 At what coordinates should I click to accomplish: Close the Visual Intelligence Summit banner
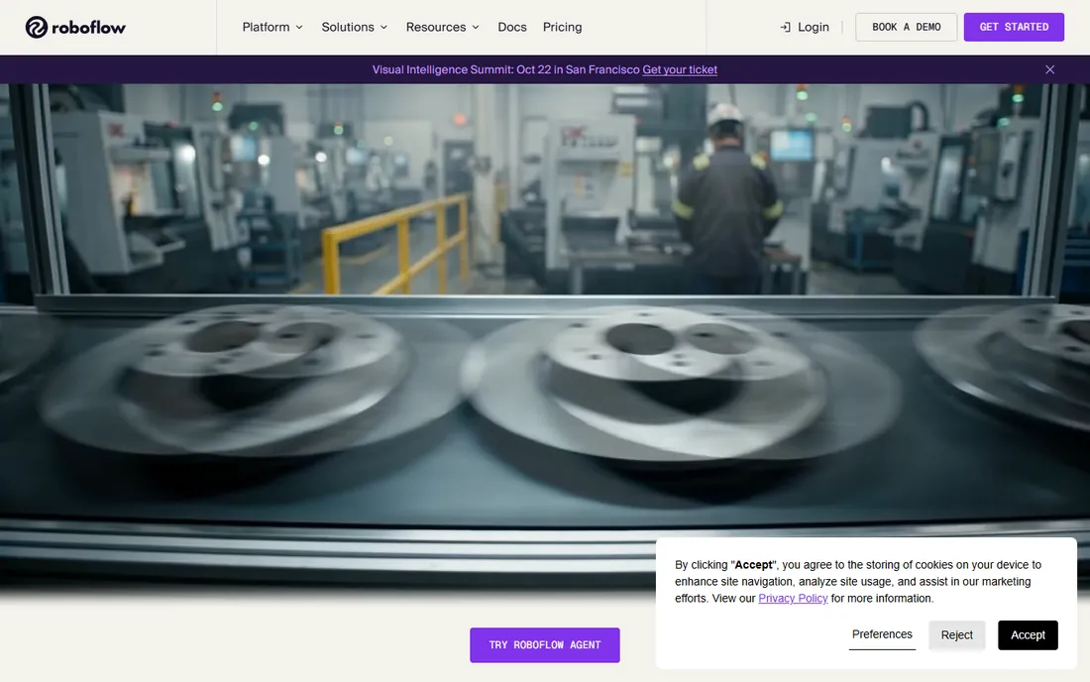point(1049,69)
